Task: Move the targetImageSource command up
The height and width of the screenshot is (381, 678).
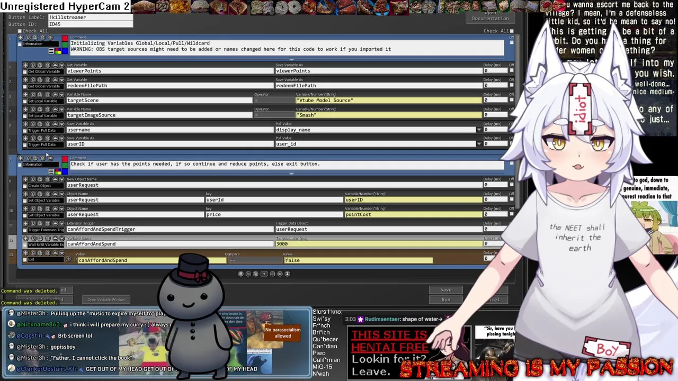Action: [x=55, y=109]
